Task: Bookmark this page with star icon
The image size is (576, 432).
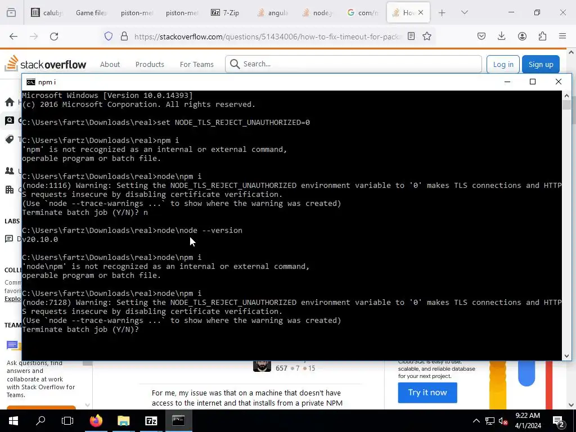Action: 427,36
